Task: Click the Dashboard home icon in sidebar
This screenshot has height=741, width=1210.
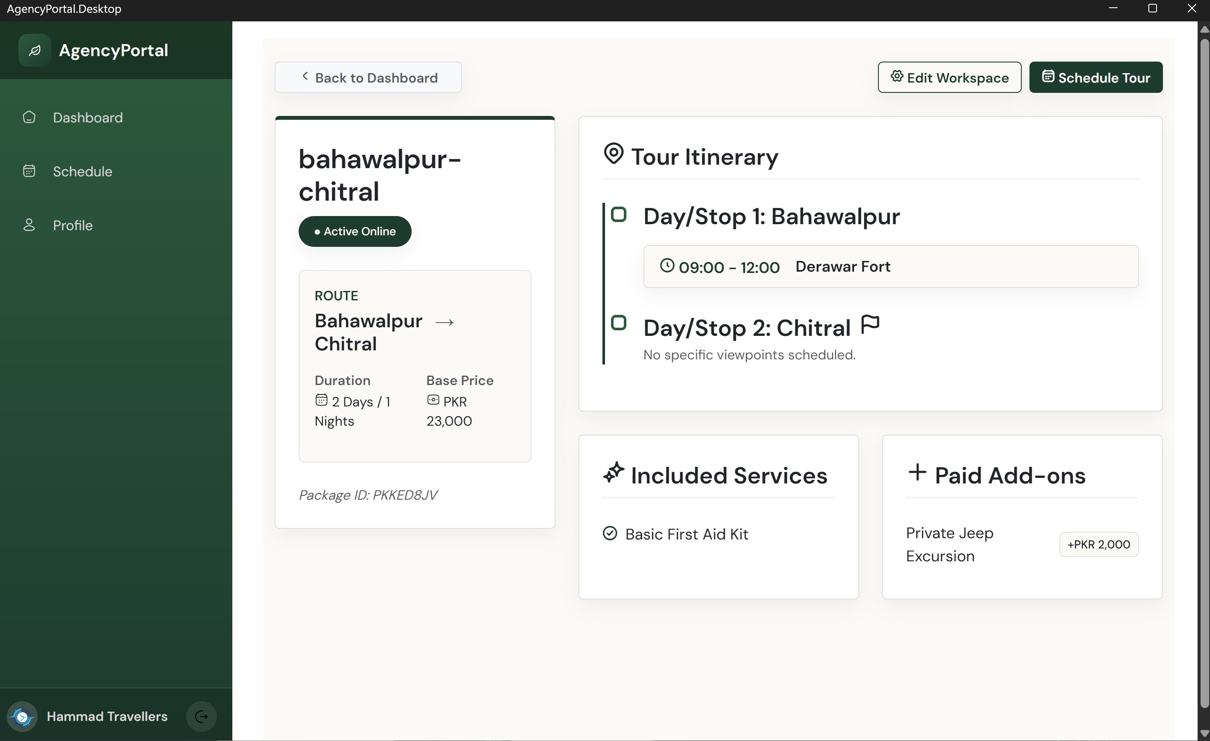Action: [x=29, y=117]
